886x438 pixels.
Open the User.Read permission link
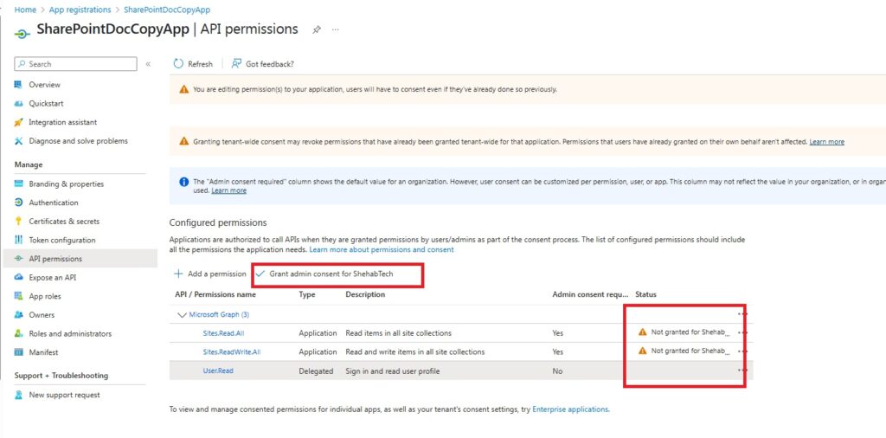(x=218, y=370)
